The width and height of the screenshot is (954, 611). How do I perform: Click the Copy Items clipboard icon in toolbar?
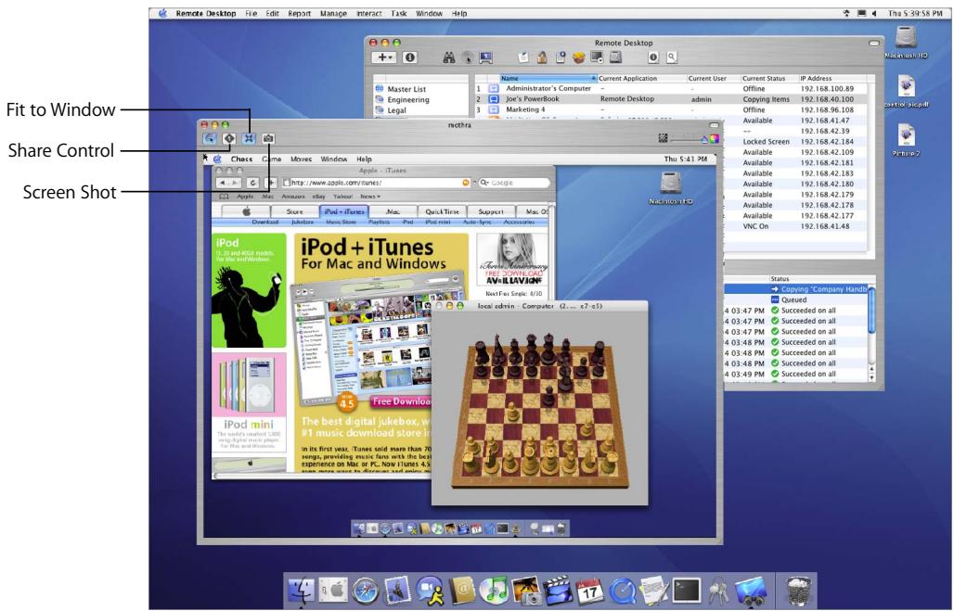pyautogui.click(x=560, y=57)
